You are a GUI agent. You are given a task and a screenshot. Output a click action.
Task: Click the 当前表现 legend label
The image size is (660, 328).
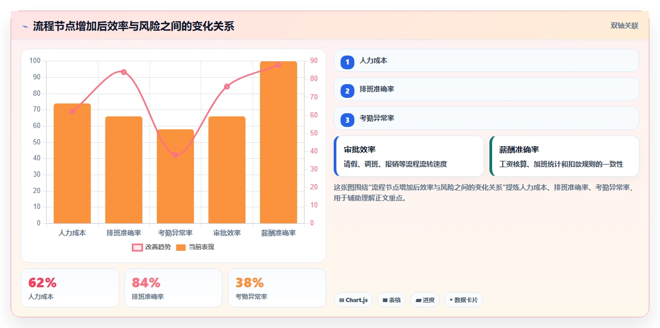click(201, 247)
